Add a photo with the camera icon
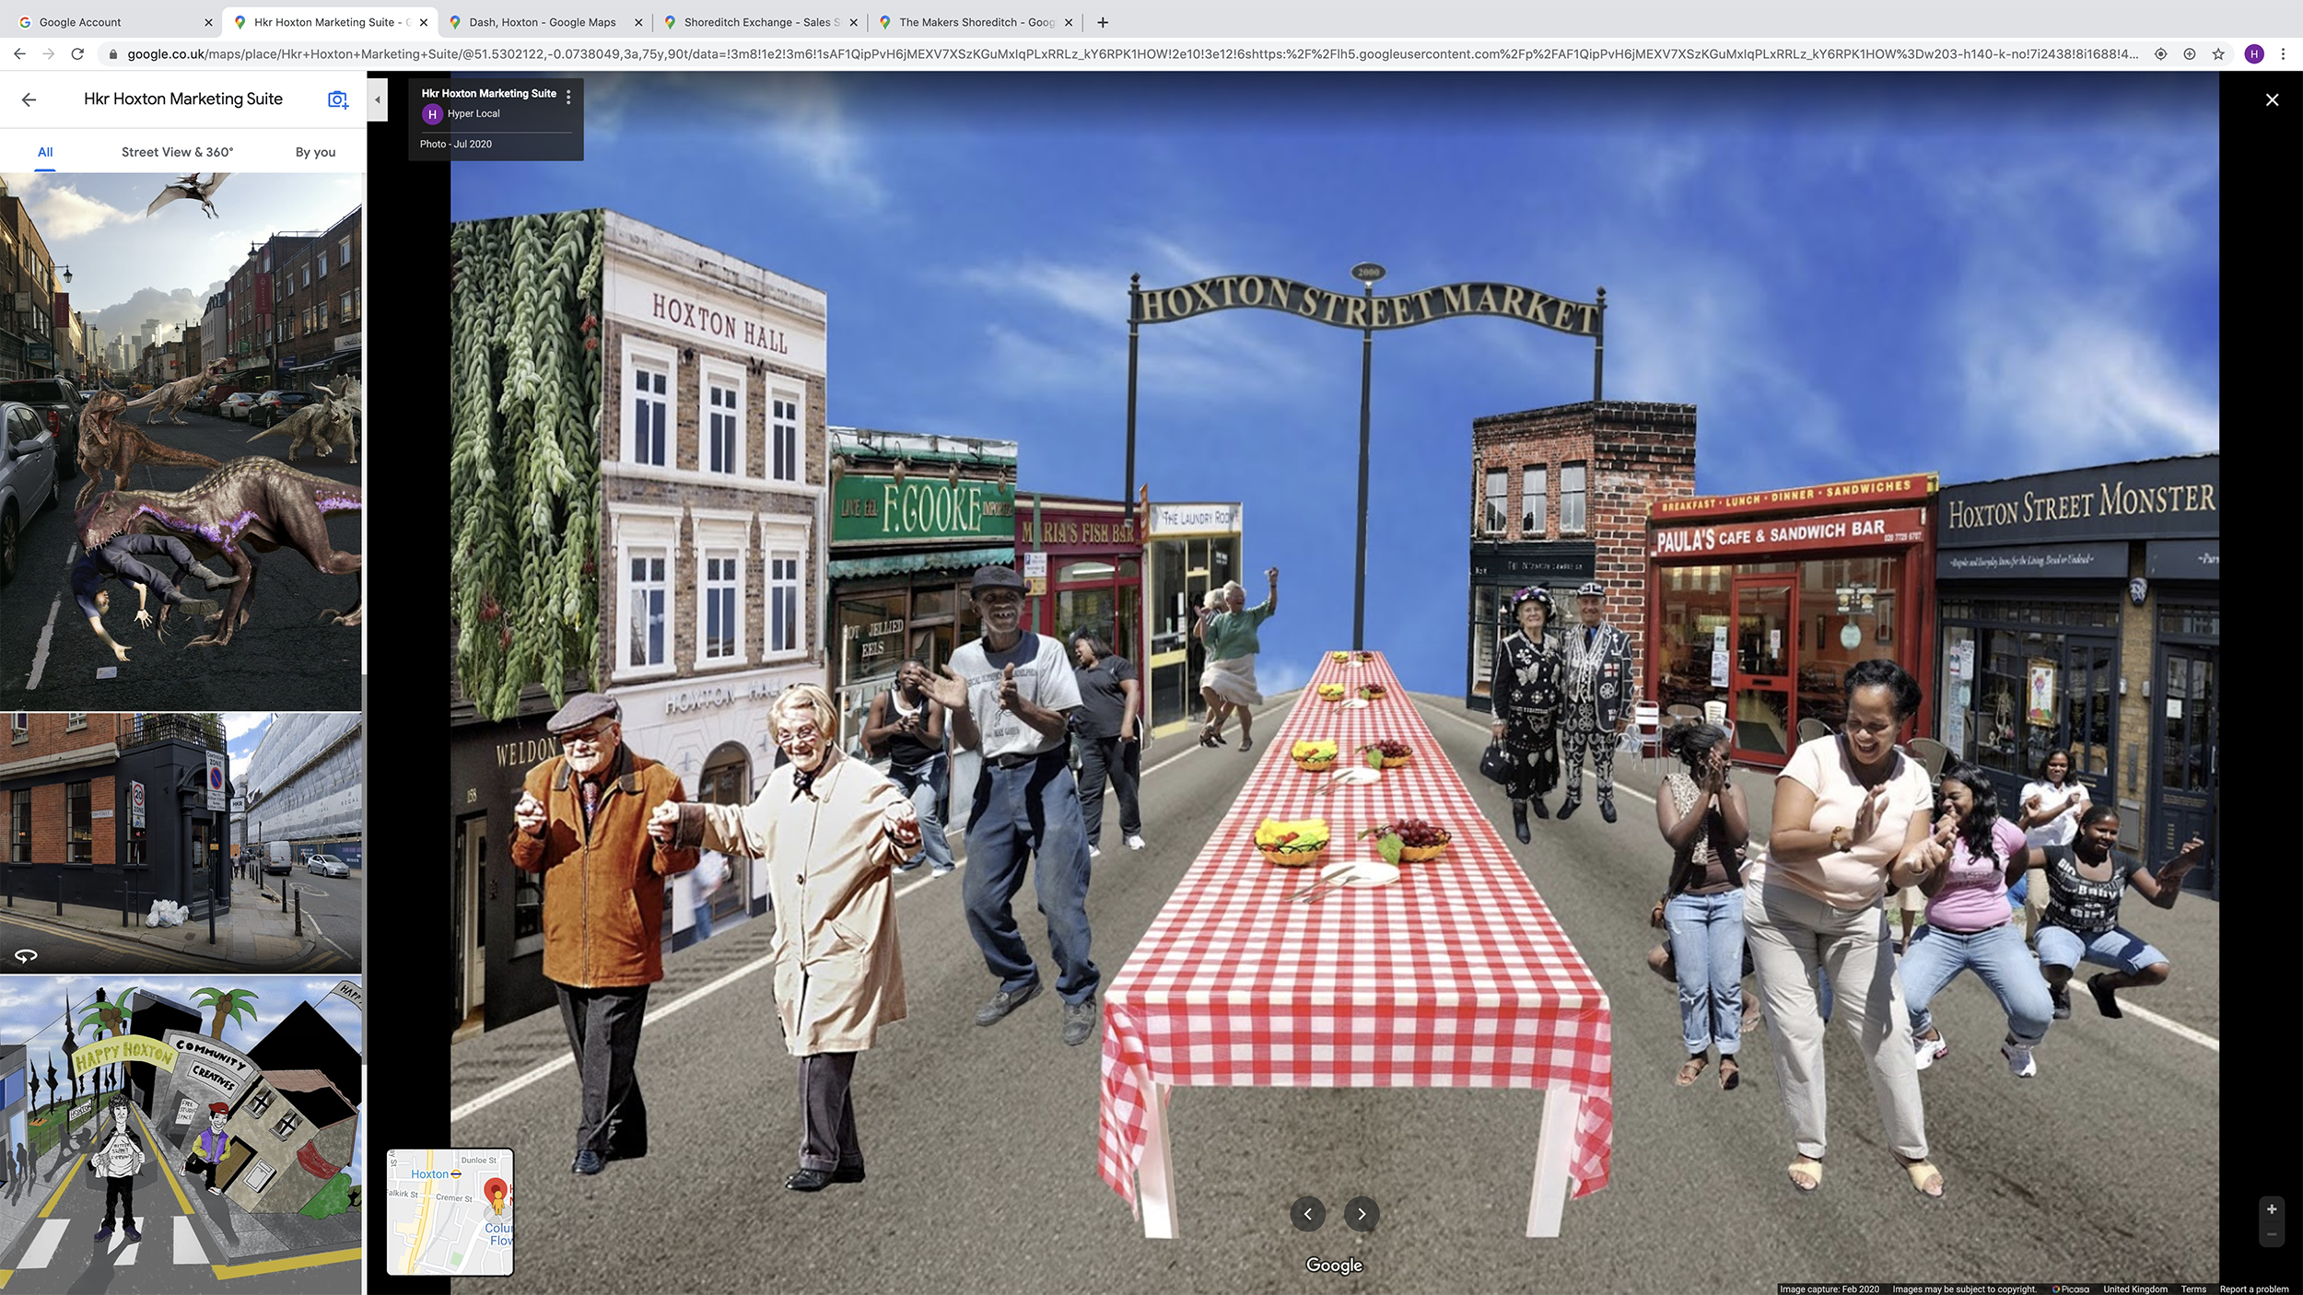This screenshot has width=2303, height=1295. click(338, 99)
